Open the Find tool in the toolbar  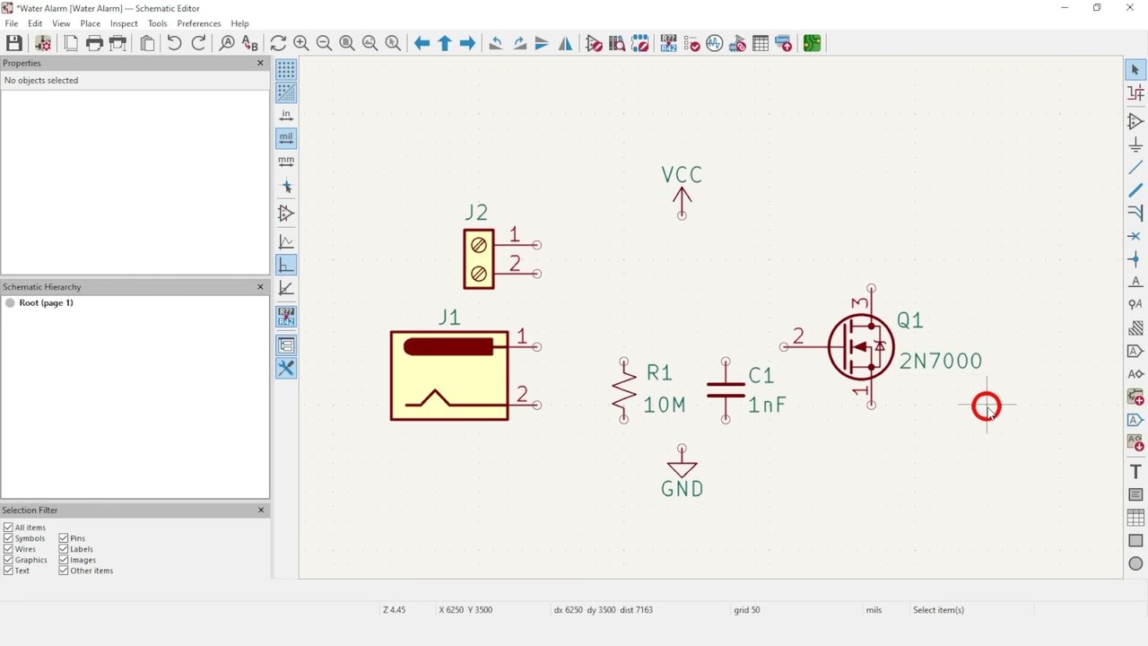[x=227, y=43]
